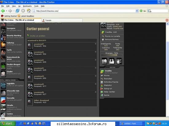Open the Bookmarks menu

27,6
